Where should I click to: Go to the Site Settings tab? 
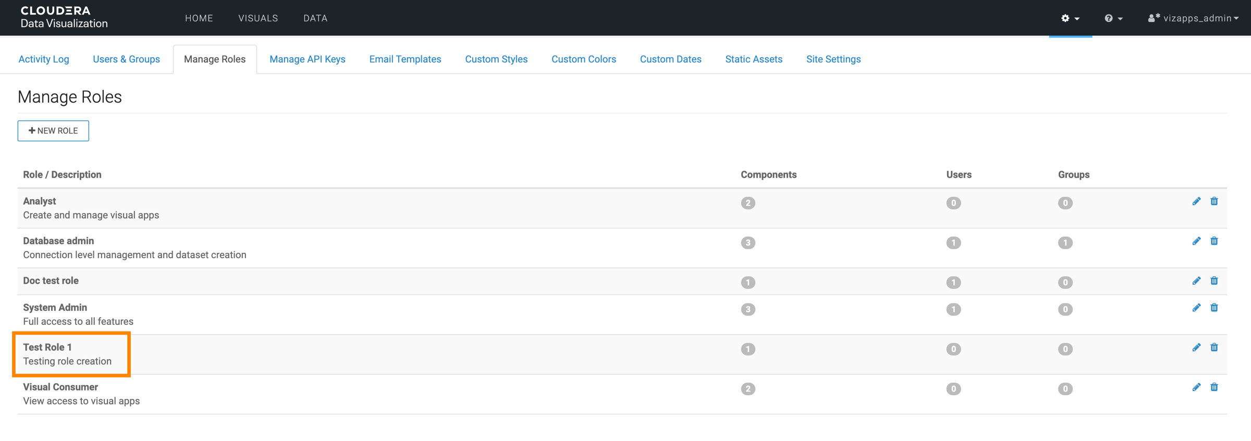pyautogui.click(x=833, y=59)
